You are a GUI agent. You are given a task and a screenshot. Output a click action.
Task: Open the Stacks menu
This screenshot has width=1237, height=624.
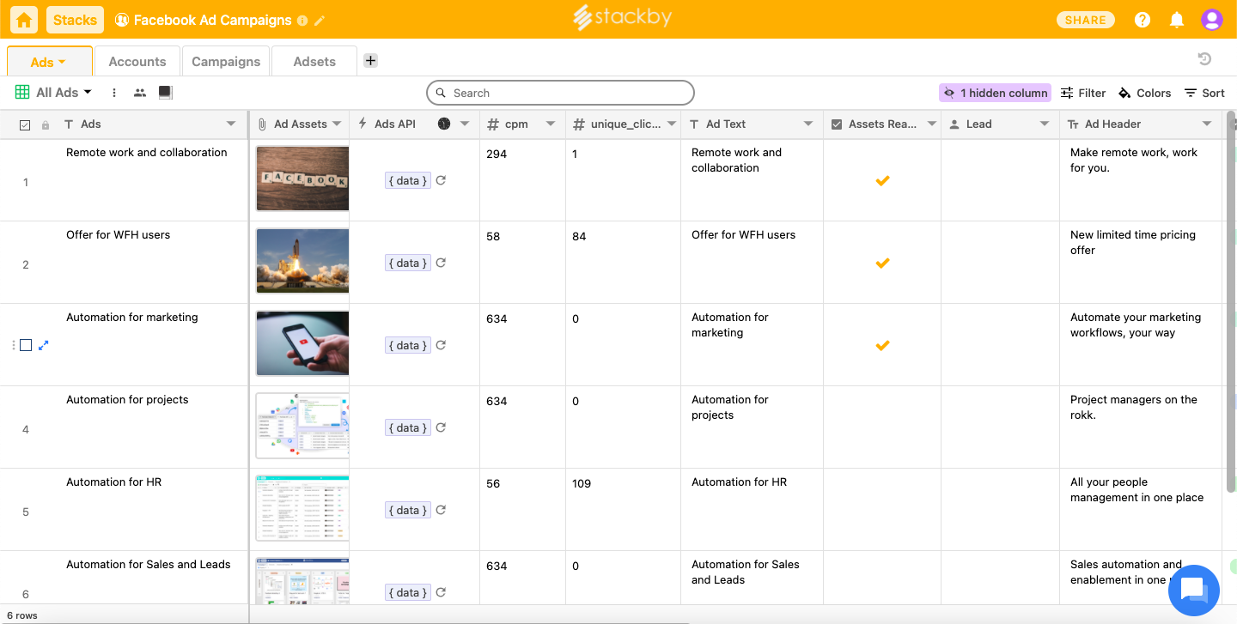click(x=75, y=20)
